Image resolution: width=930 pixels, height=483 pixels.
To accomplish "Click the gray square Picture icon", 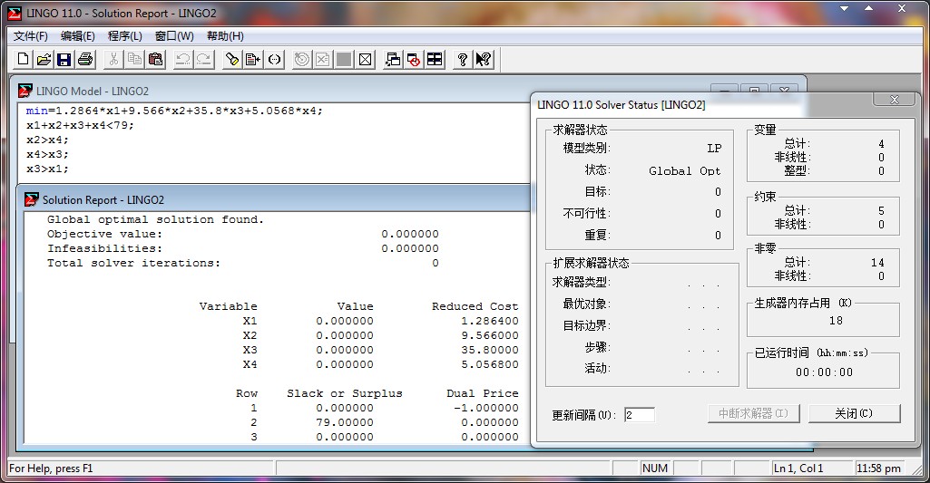I will 344,59.
